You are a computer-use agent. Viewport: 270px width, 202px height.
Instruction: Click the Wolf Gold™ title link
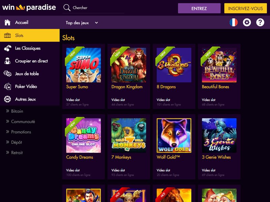pos(168,157)
